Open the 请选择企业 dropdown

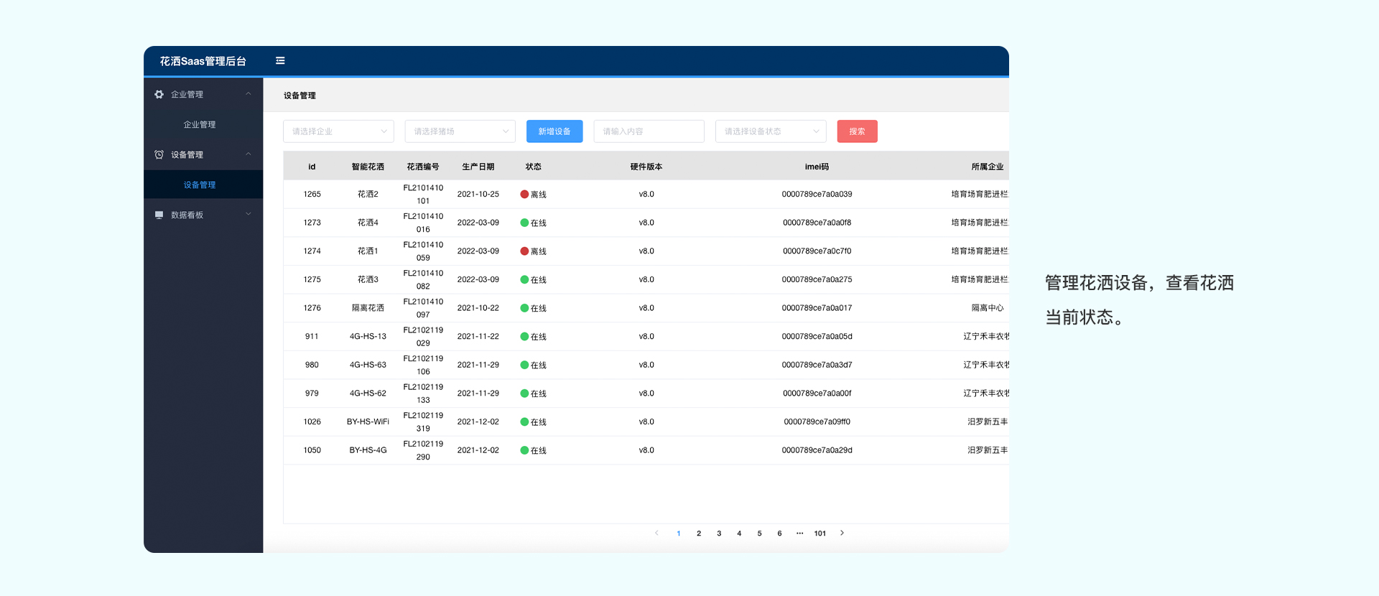[x=338, y=131]
